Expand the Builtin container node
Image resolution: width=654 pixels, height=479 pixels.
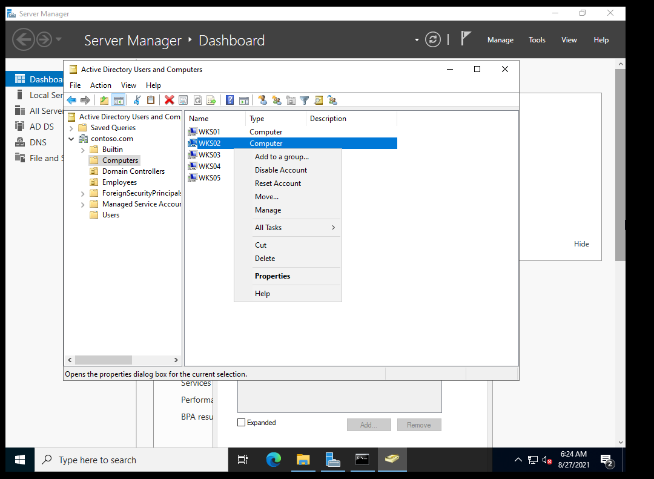click(x=82, y=150)
